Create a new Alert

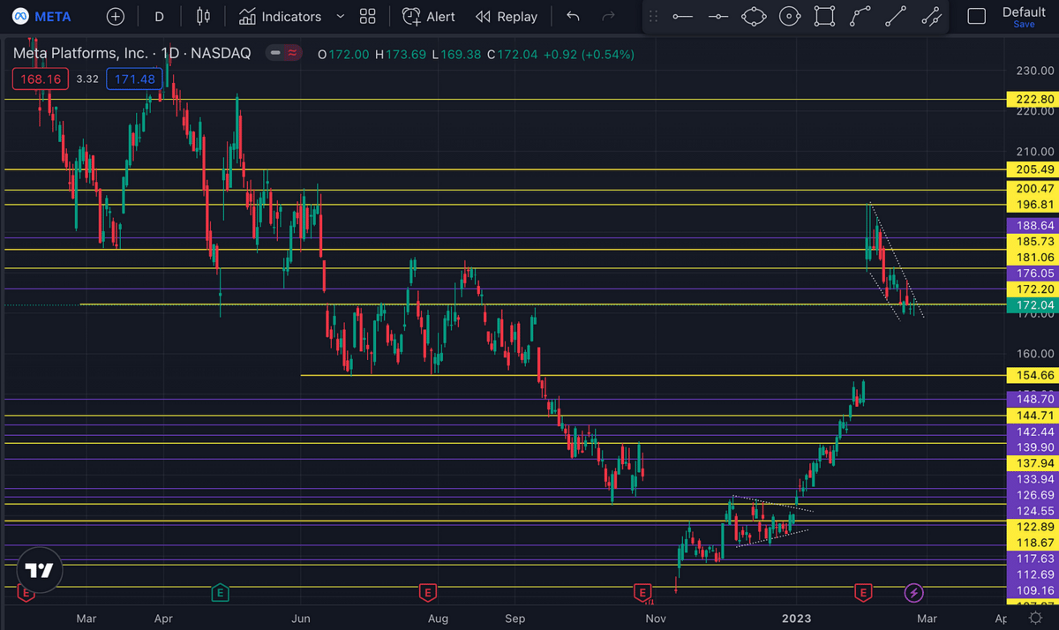[429, 17]
